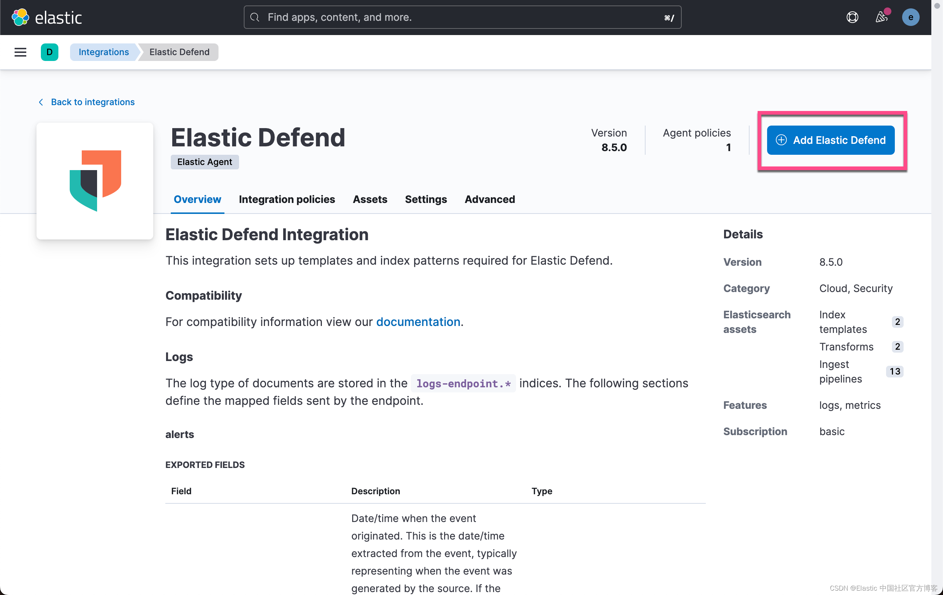Click the Elastic Agent badge

click(x=204, y=162)
